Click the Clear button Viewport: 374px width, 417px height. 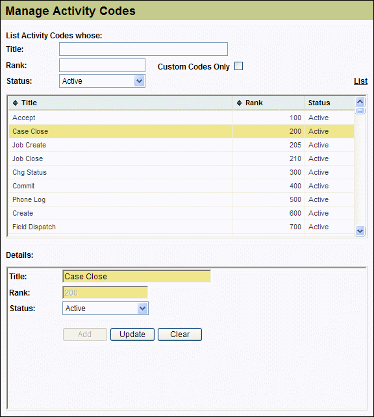click(x=180, y=335)
